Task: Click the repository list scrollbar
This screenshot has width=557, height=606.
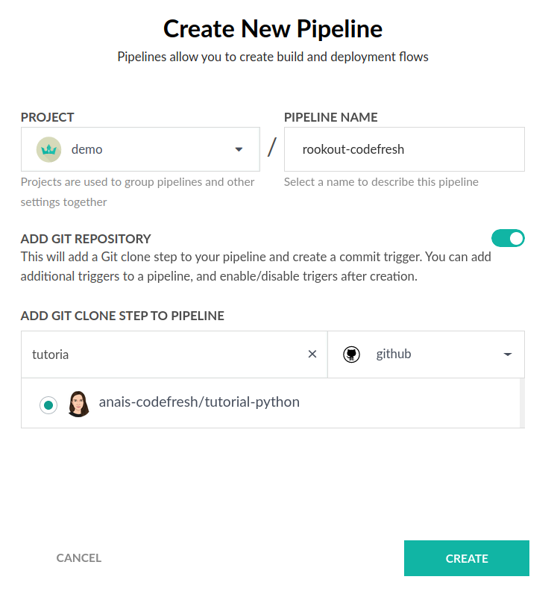Action: click(521, 403)
